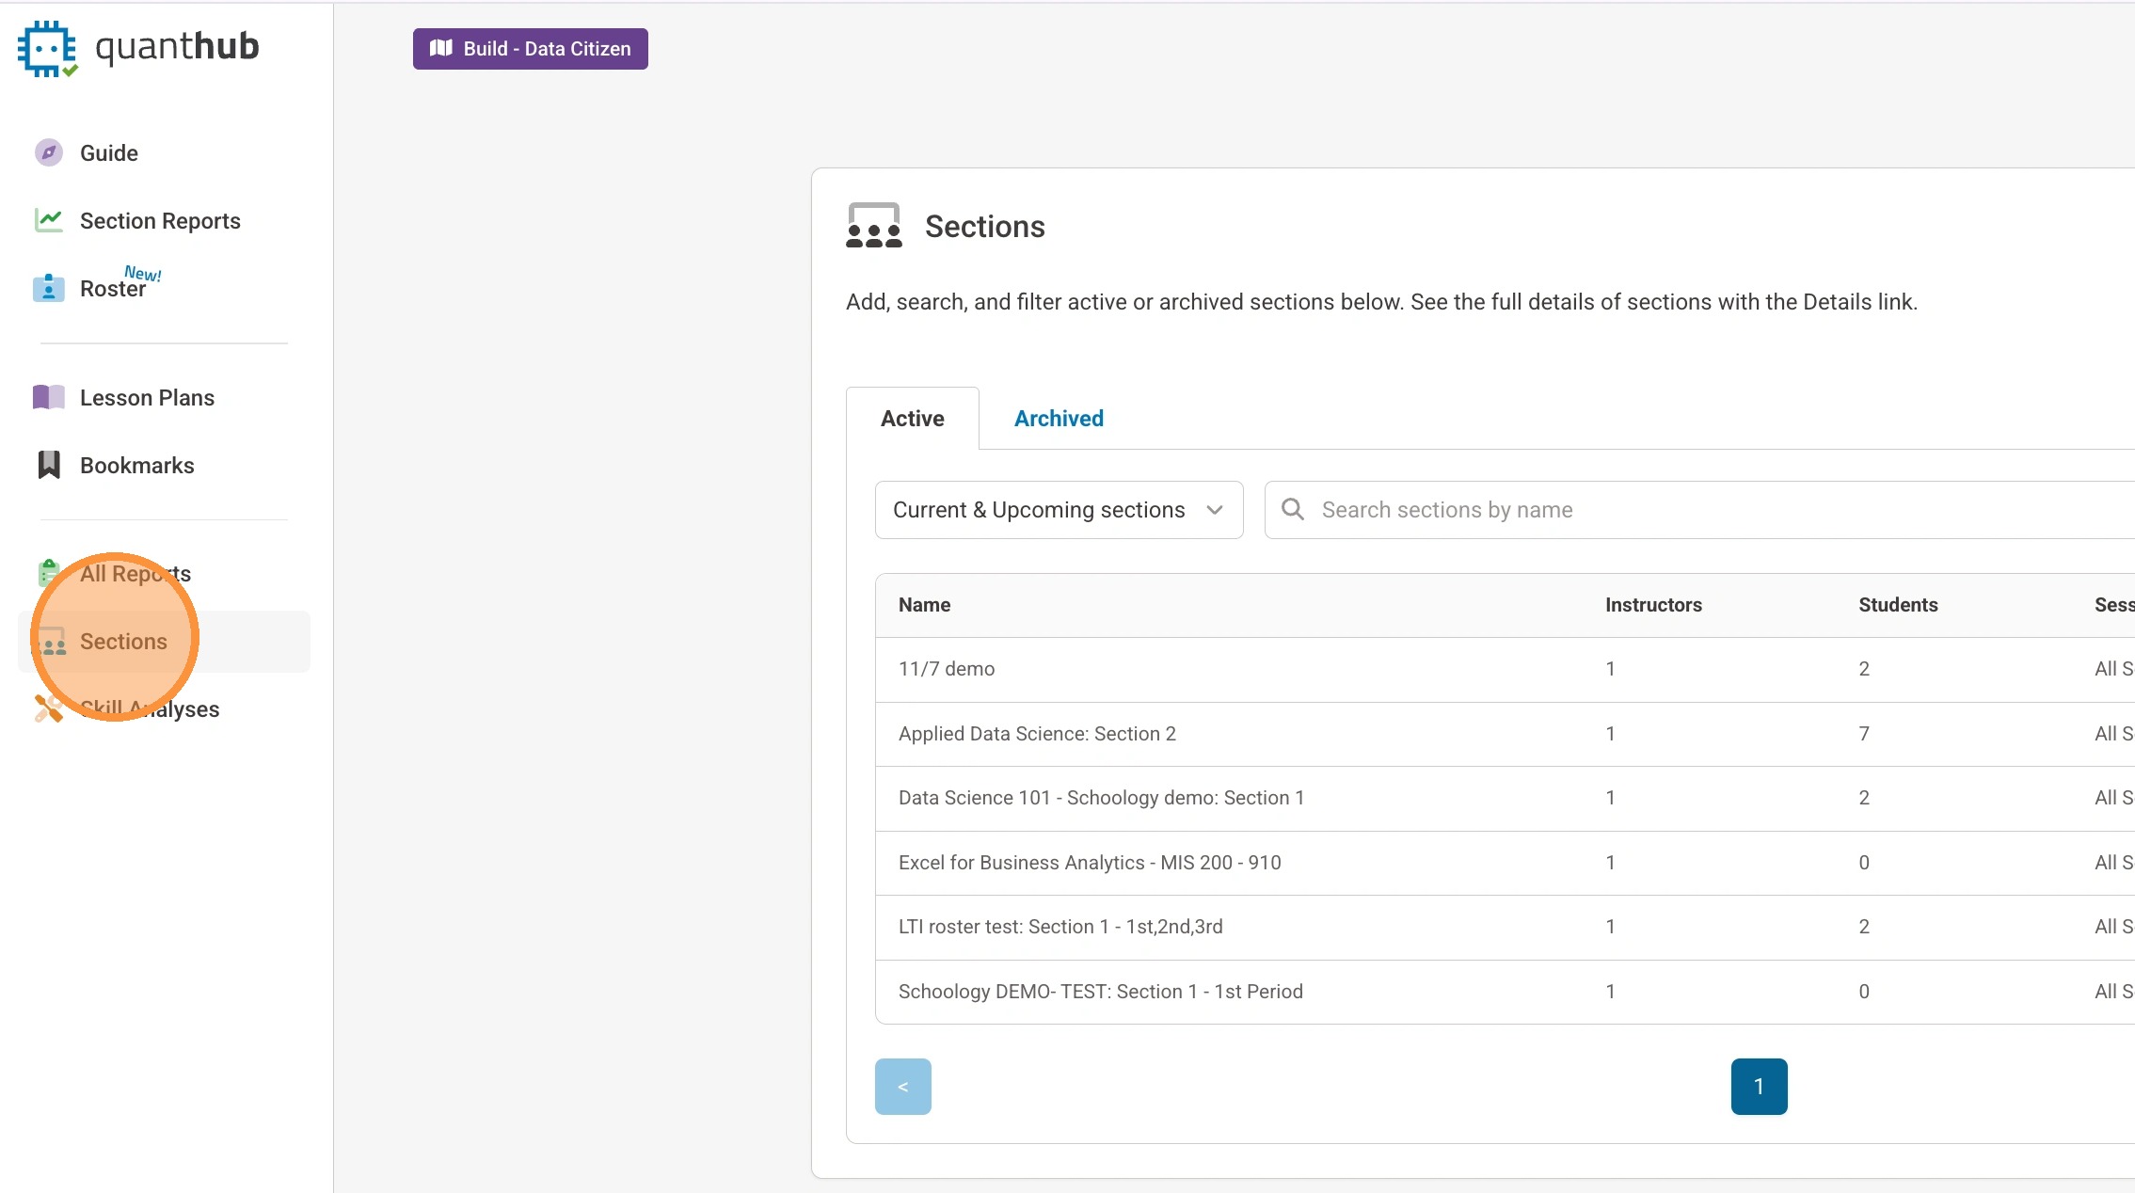The image size is (2135, 1193).
Task: Open the 11/7 demo section row
Action: pyautogui.click(x=947, y=669)
